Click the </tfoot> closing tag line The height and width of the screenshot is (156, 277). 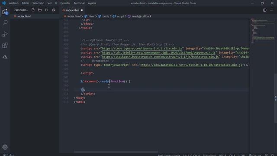(87, 24)
